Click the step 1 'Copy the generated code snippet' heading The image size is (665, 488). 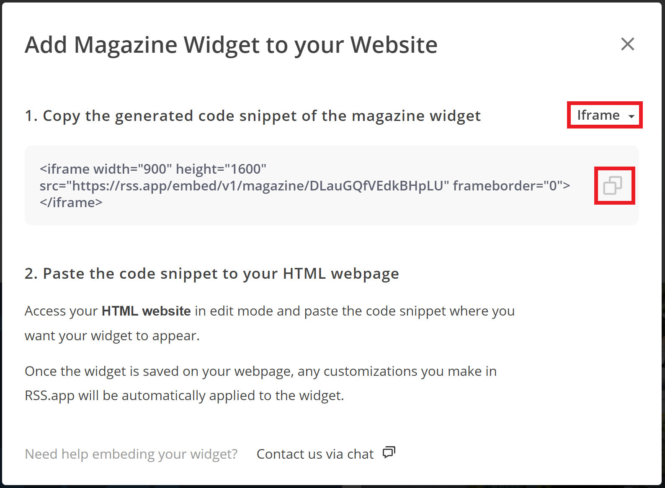(x=253, y=116)
